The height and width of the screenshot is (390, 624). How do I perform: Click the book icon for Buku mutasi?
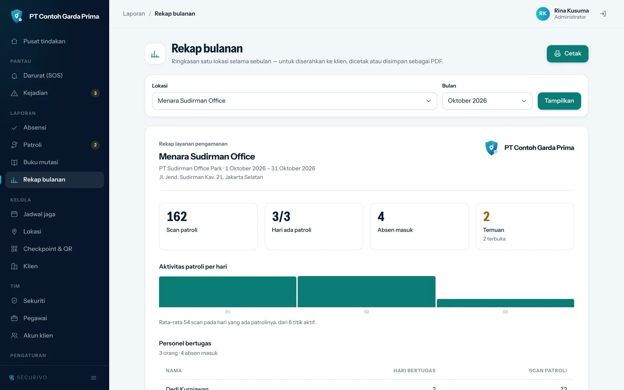(x=14, y=162)
